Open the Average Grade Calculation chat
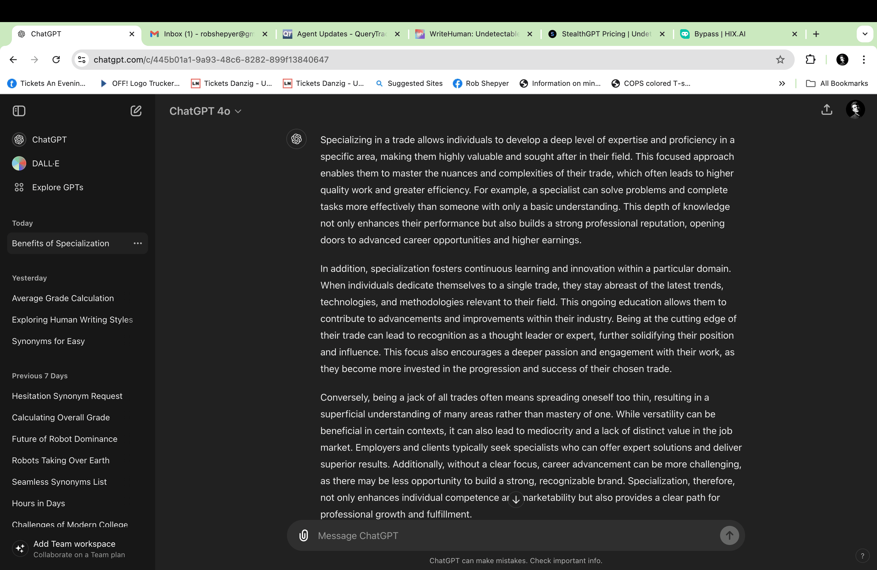 click(63, 298)
